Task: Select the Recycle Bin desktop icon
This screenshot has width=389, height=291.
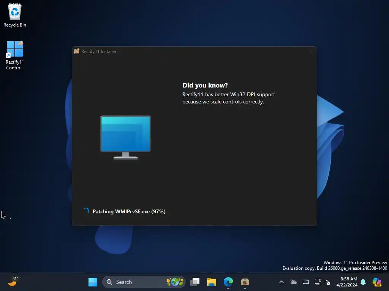Action: 15,15
